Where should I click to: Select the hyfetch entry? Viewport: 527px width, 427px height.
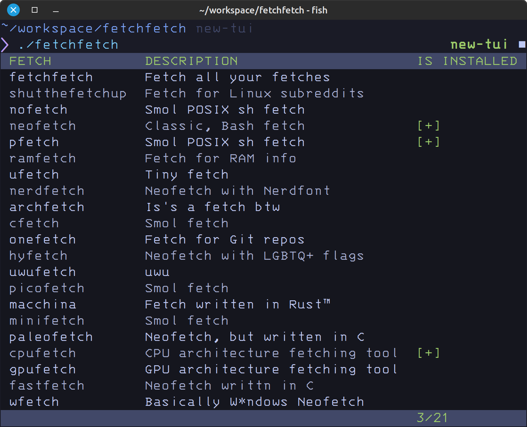point(39,256)
